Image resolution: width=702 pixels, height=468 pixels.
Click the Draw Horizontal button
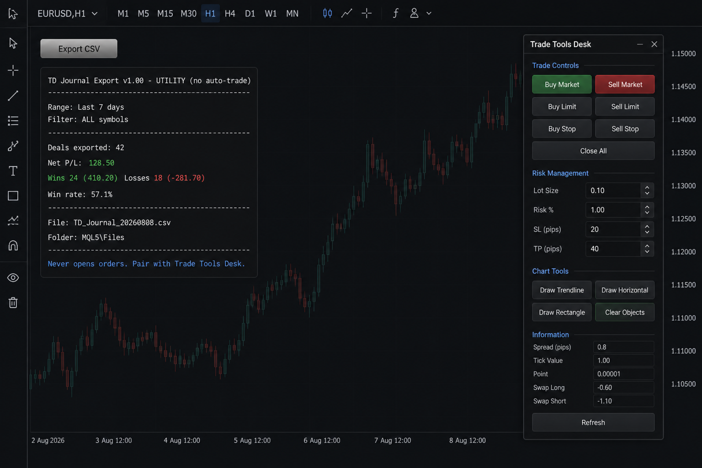(625, 290)
